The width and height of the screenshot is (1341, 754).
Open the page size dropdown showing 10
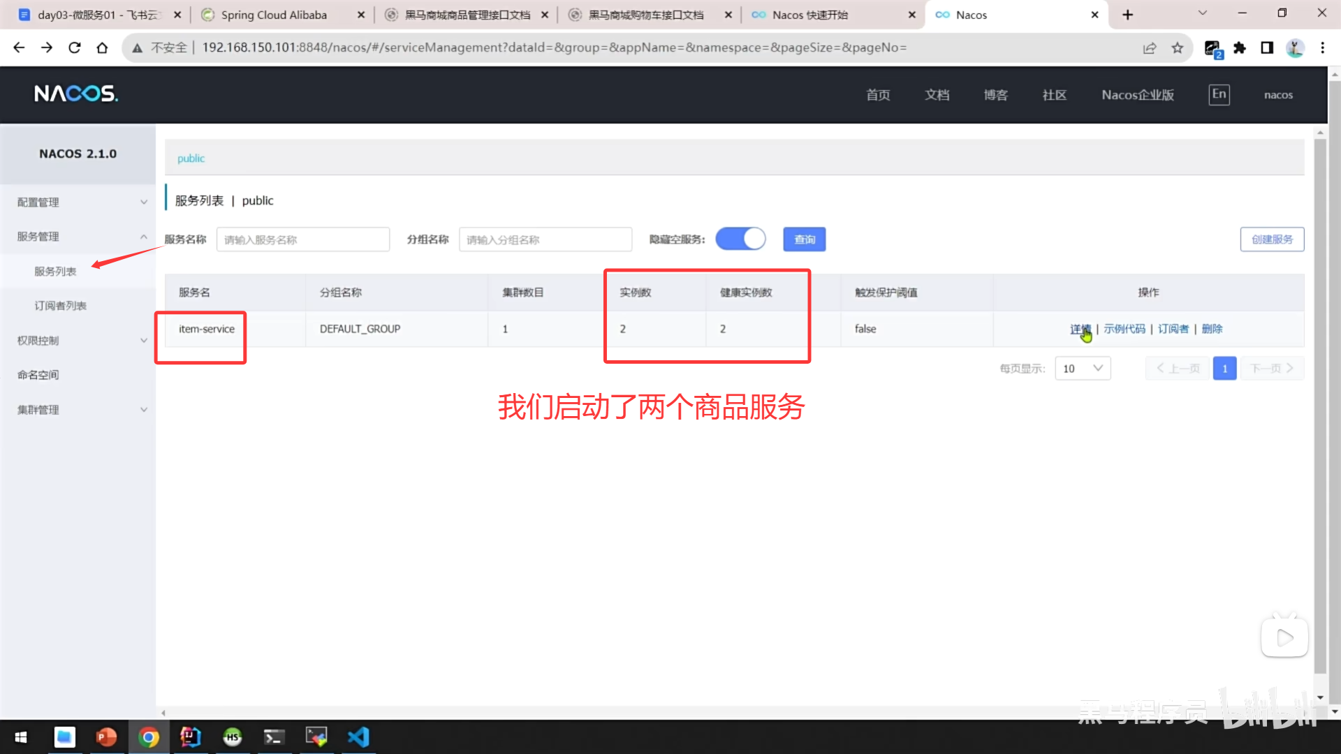[1082, 368]
